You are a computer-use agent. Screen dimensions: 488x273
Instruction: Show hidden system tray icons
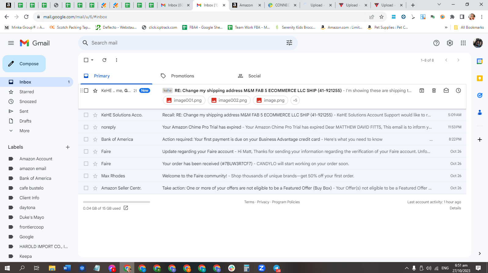click(x=407, y=268)
